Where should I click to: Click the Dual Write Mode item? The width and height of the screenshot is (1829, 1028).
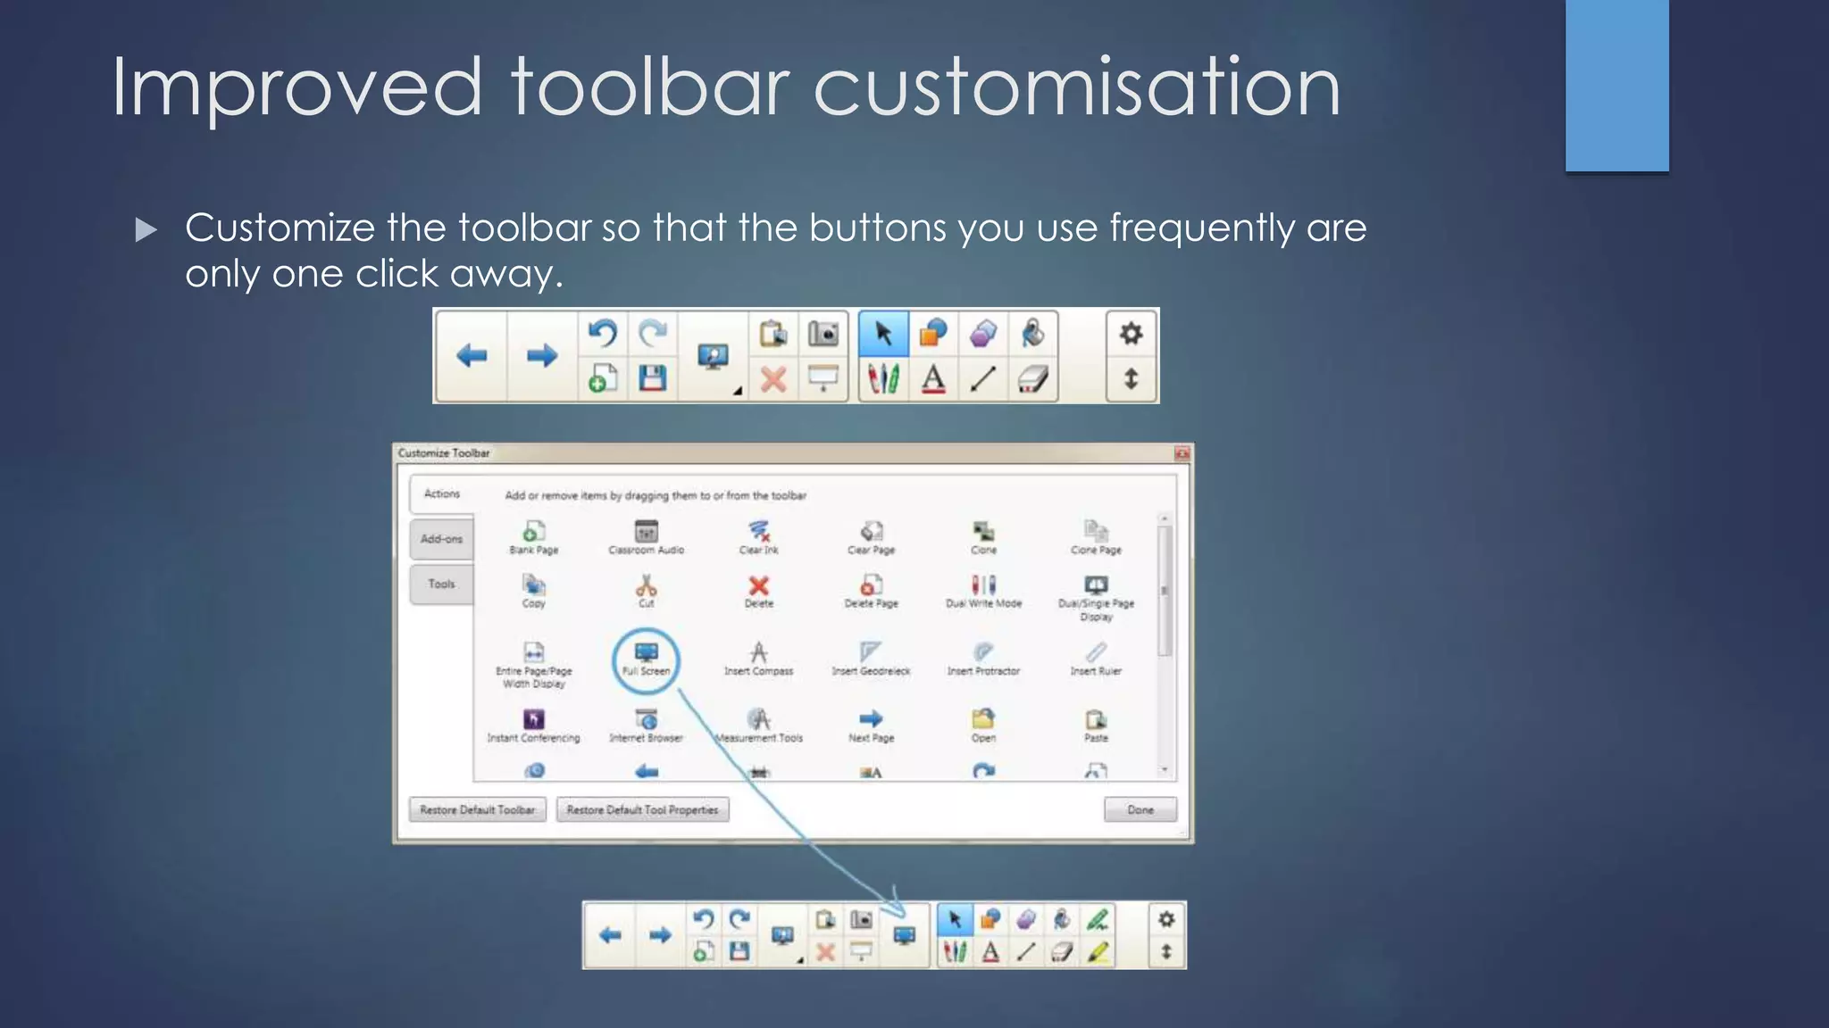click(x=983, y=592)
